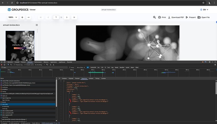The image size is (217, 124).
Task: Open the browser three-dot menu
Action: coord(214,3)
